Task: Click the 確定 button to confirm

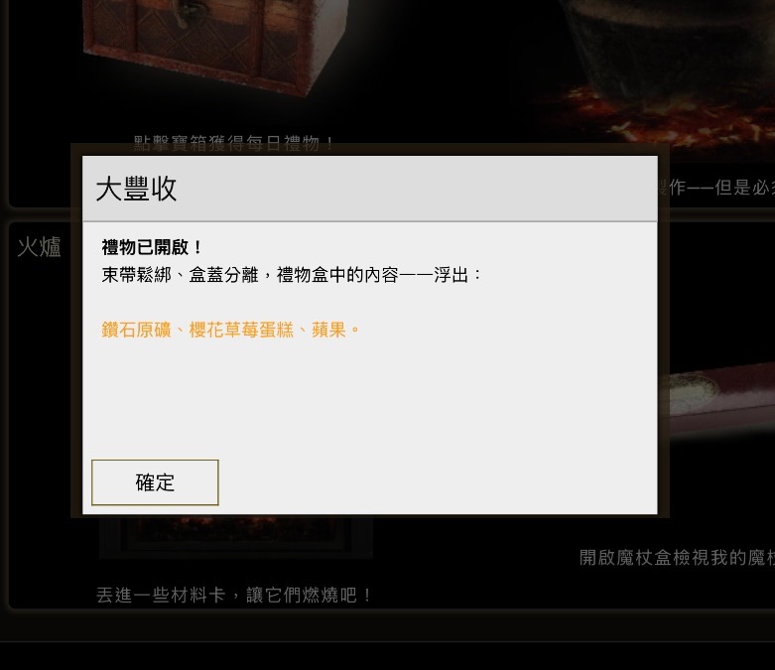Action: click(155, 482)
